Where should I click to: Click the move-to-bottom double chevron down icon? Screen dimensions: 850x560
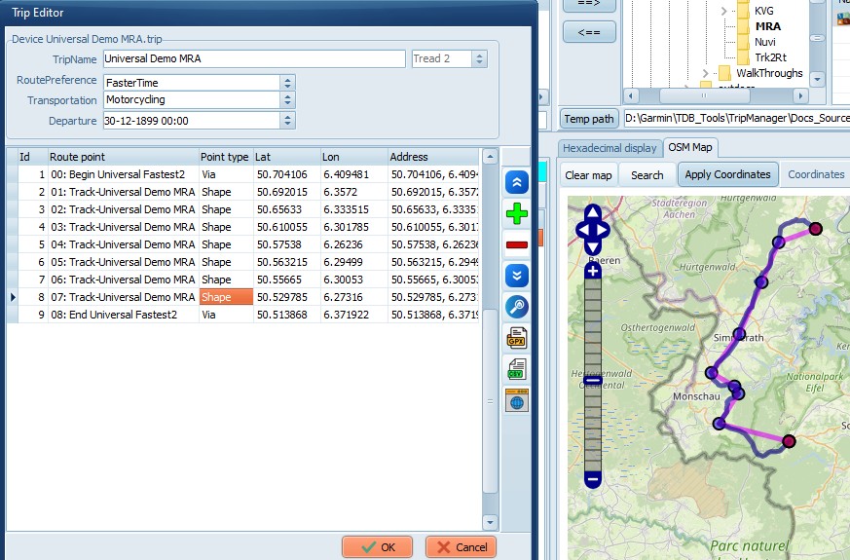point(517,276)
